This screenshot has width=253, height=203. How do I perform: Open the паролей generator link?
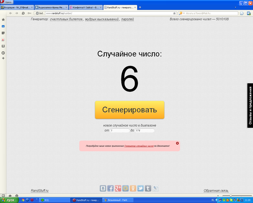coord(127,19)
